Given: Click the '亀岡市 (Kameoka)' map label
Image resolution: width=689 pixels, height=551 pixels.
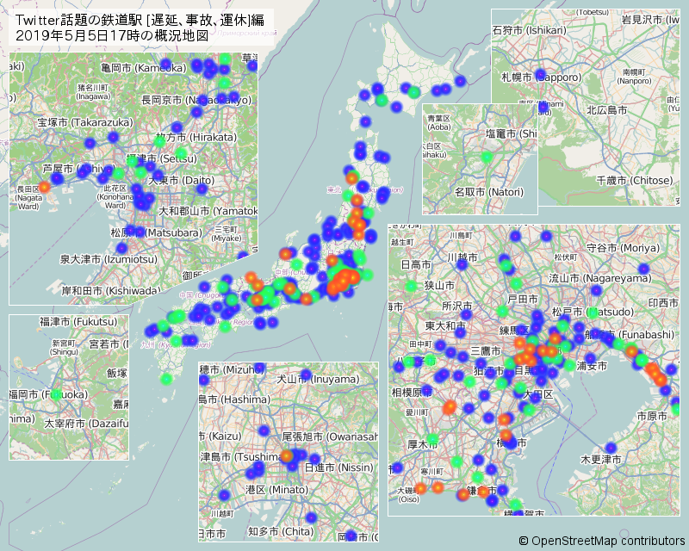Looking at the screenshot, I should pos(143,68).
